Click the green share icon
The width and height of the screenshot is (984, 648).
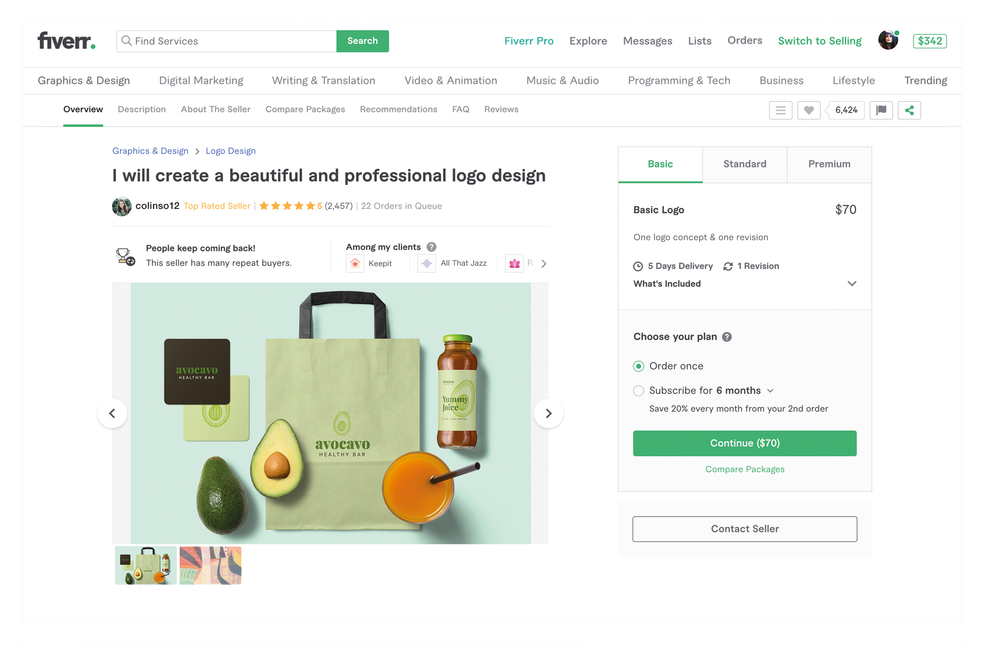pyautogui.click(x=909, y=110)
